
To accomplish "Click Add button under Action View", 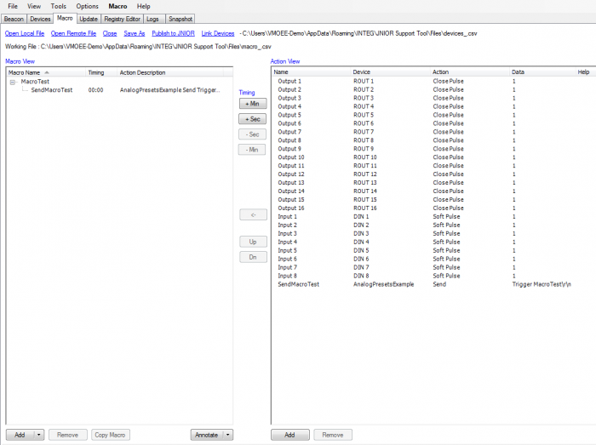I will tap(290, 435).
